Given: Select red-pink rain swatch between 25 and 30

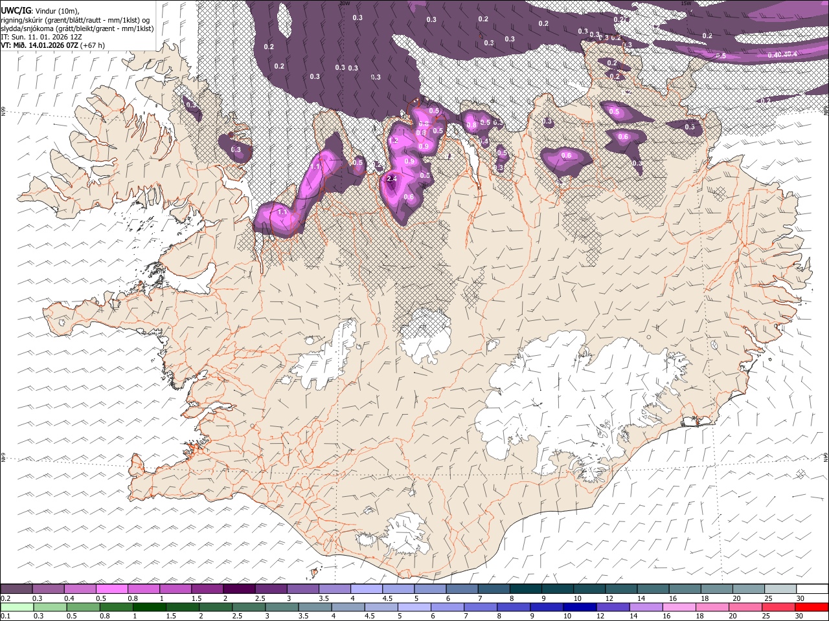Looking at the screenshot, I should (778, 607).
